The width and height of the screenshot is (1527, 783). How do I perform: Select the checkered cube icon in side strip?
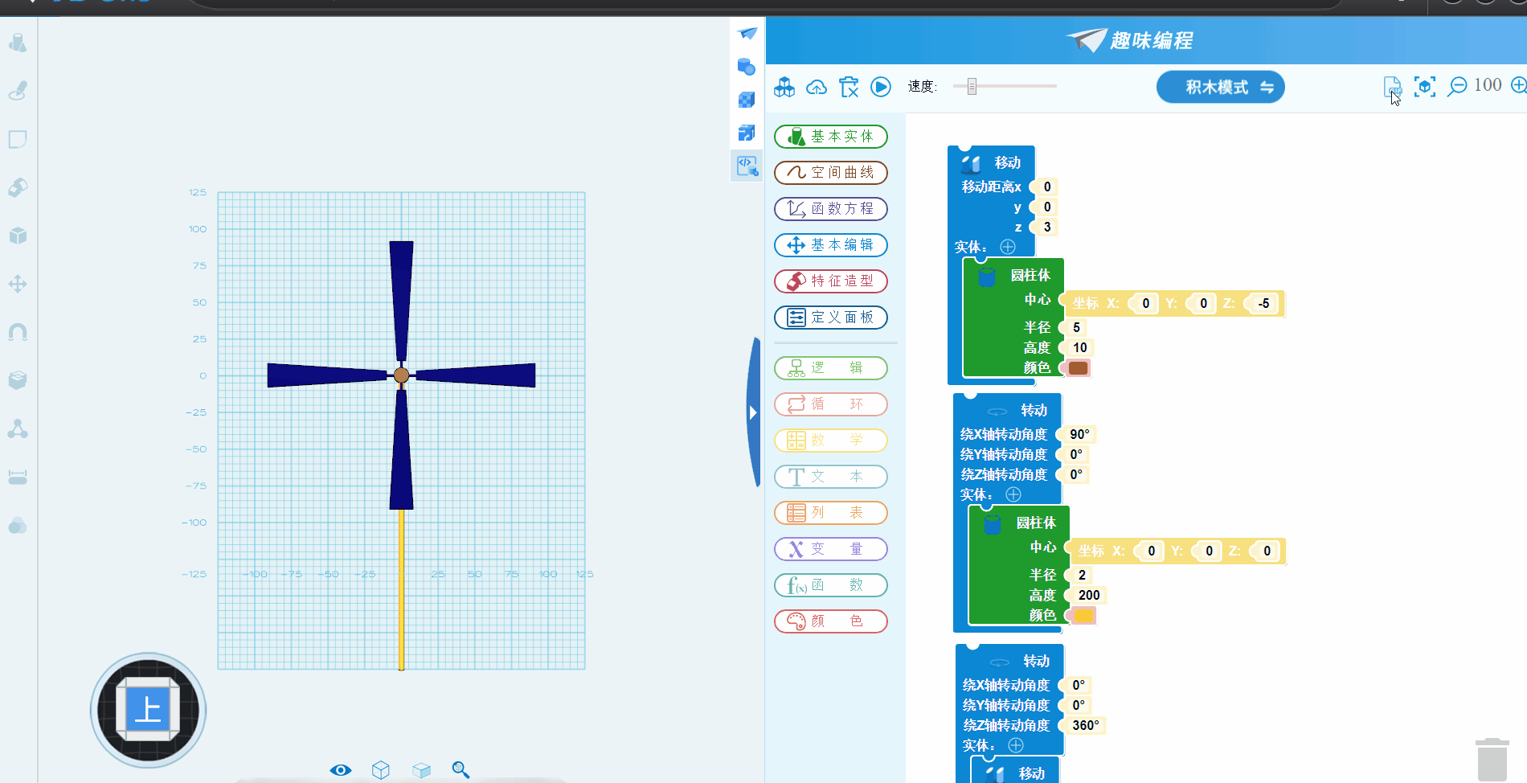[747, 99]
